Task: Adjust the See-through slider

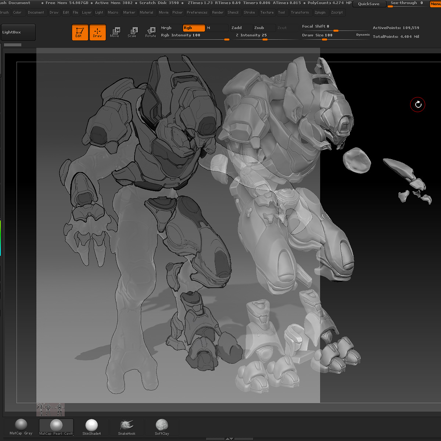Action: 407,4
